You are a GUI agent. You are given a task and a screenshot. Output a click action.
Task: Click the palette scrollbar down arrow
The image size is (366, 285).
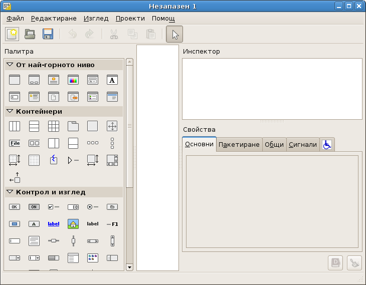tap(129, 267)
